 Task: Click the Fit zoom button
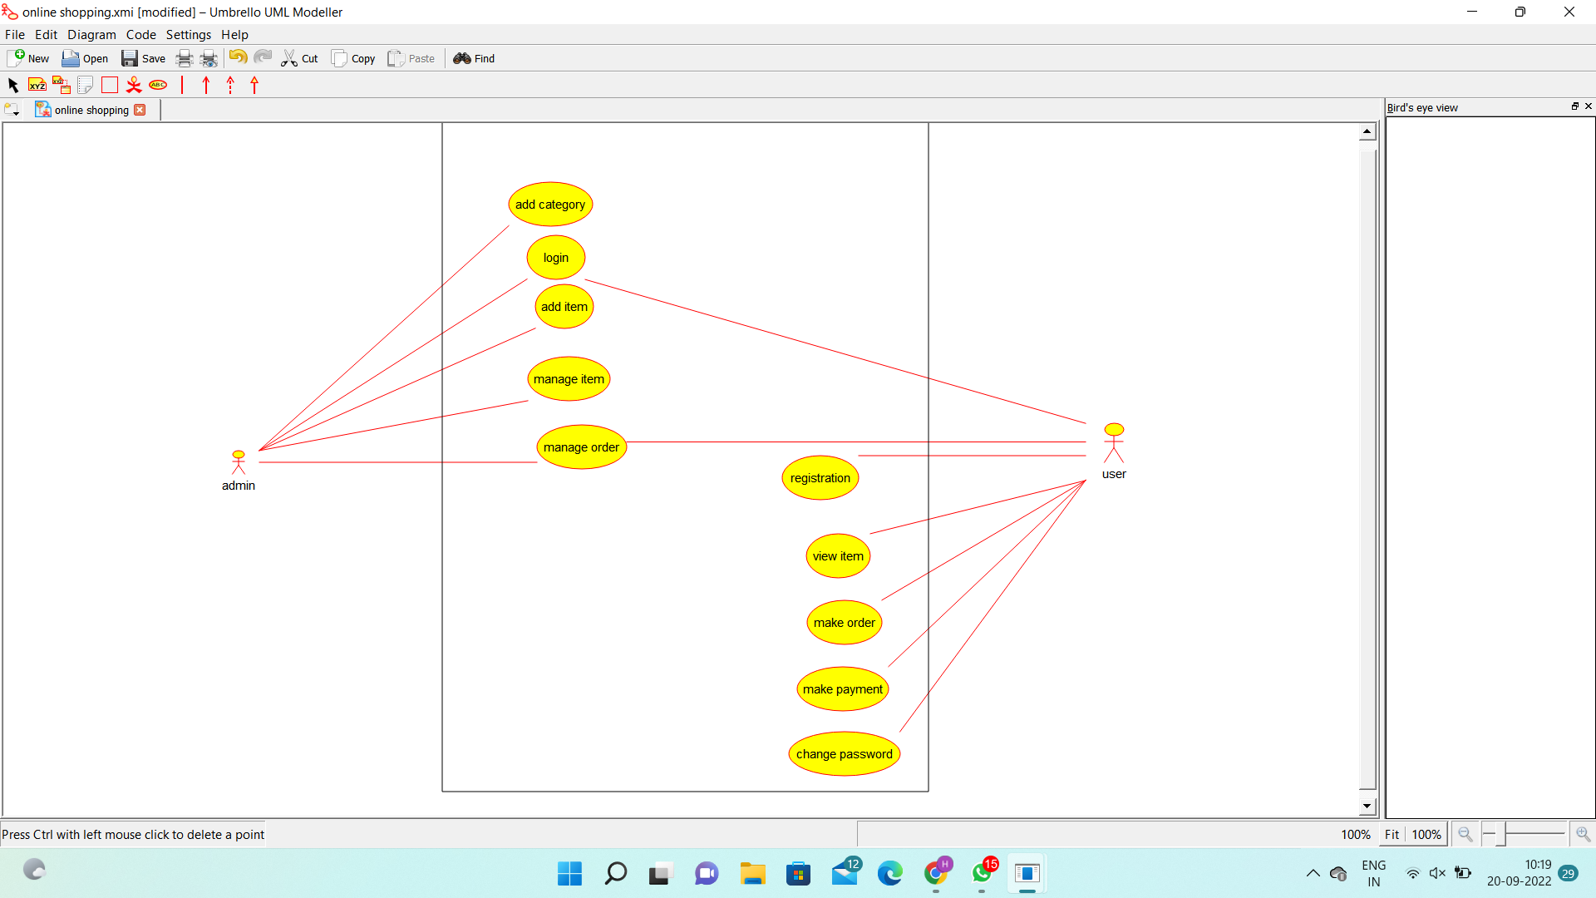[1392, 834]
